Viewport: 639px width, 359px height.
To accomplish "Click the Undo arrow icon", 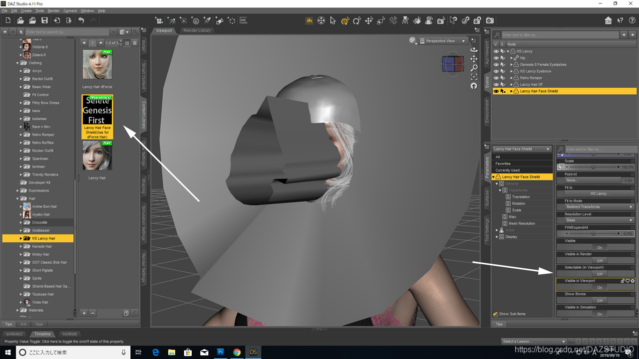I will pos(81,20).
